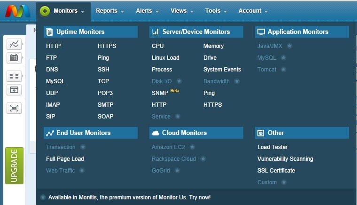The width and height of the screenshot is (357, 205).
Task: Open Load Tester
Action: coord(272,147)
